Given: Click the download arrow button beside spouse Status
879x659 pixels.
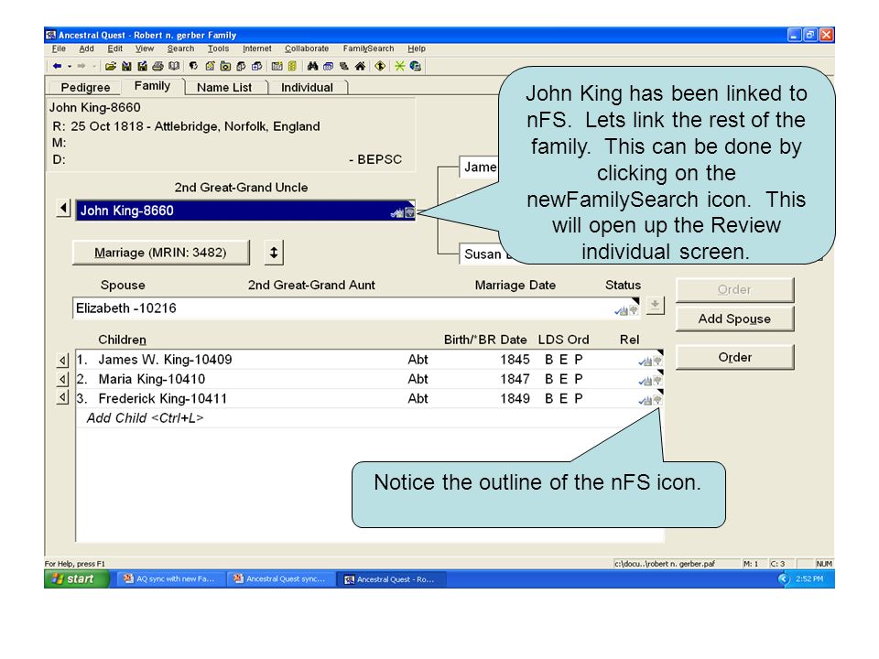Looking at the screenshot, I should [655, 306].
